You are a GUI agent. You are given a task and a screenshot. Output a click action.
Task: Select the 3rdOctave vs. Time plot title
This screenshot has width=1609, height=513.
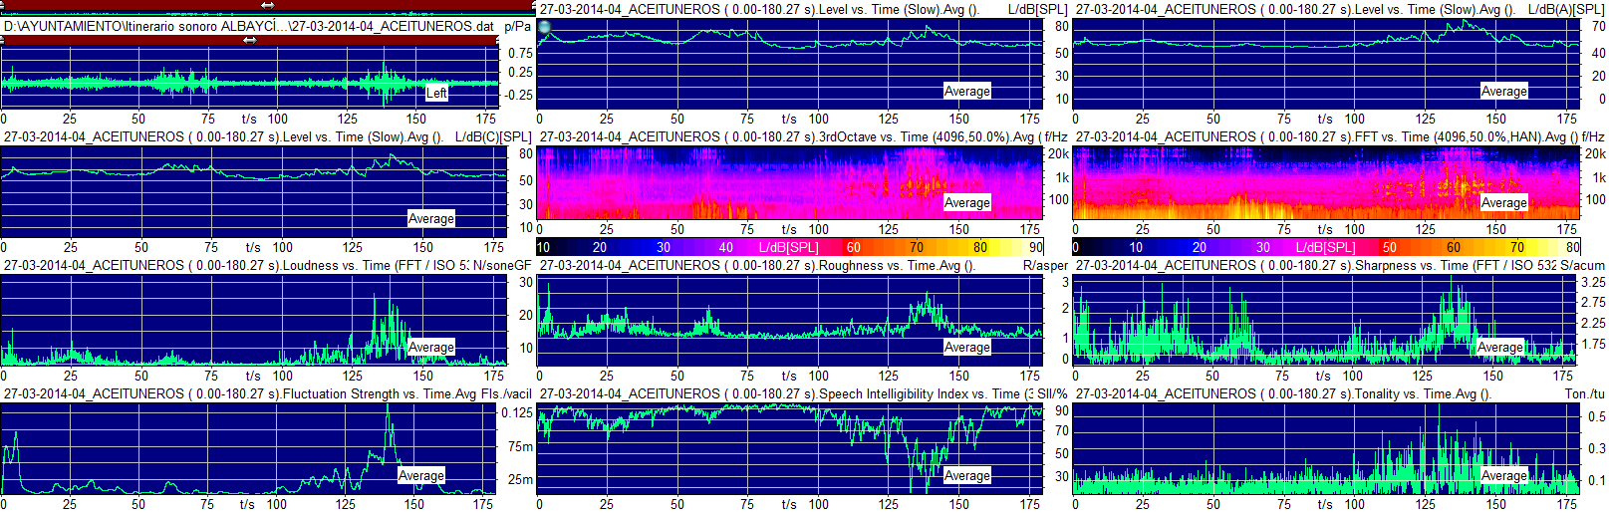pos(787,136)
